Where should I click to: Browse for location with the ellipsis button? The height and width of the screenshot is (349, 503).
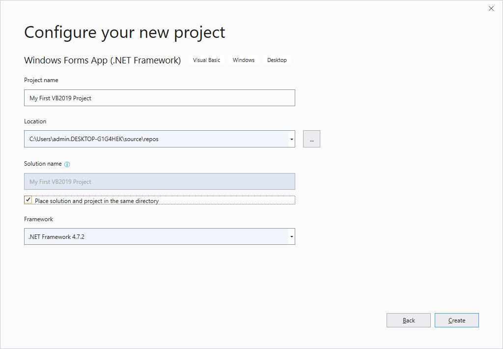coord(311,139)
